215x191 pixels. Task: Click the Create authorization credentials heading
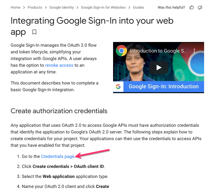click(59, 111)
